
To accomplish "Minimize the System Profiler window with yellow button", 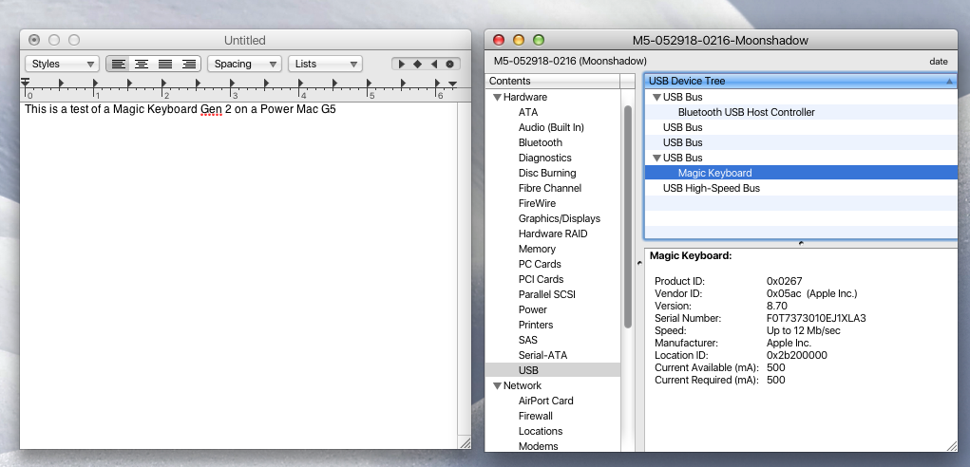I will tap(519, 40).
